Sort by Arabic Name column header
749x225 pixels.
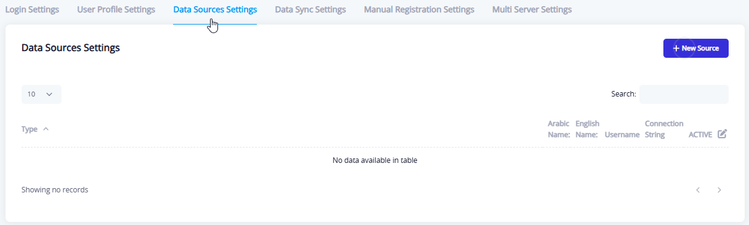pyautogui.click(x=559, y=129)
